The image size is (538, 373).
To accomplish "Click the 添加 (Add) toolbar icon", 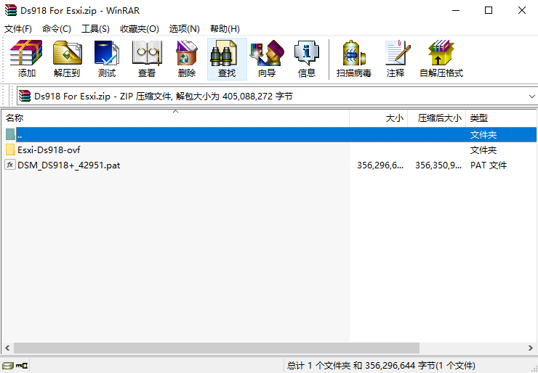I will point(26,53).
